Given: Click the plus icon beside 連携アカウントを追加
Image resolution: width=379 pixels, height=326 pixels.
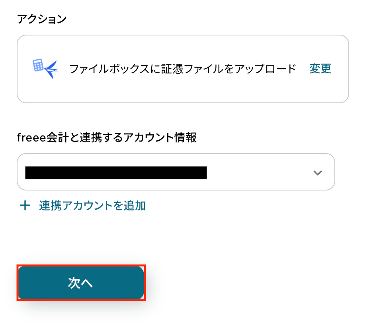Looking at the screenshot, I should pos(25,206).
